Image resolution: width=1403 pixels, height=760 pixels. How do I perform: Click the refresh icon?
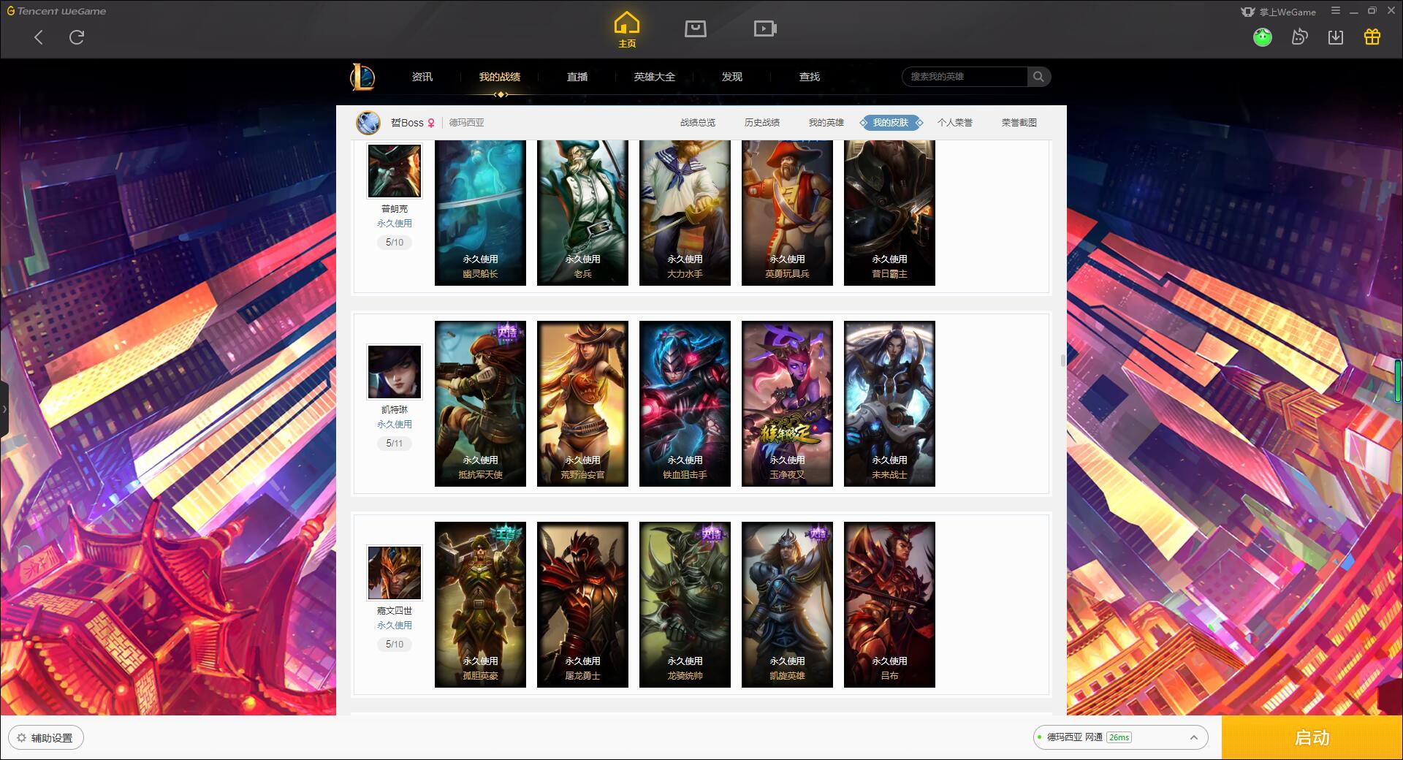click(77, 37)
